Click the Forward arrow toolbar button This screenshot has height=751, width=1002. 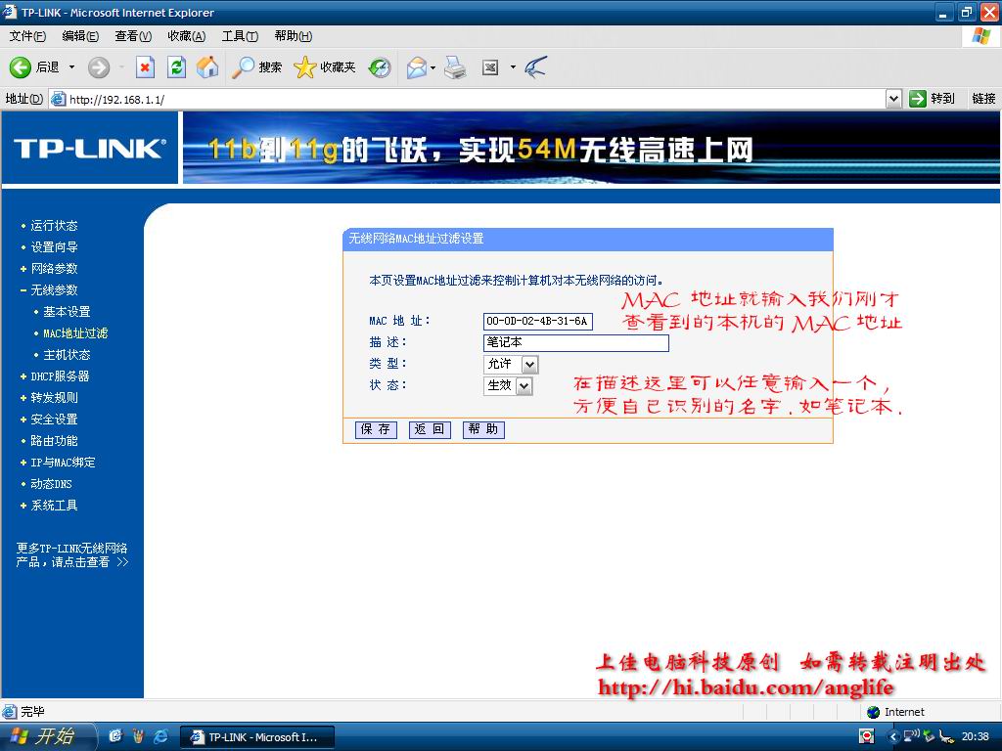[x=99, y=67]
